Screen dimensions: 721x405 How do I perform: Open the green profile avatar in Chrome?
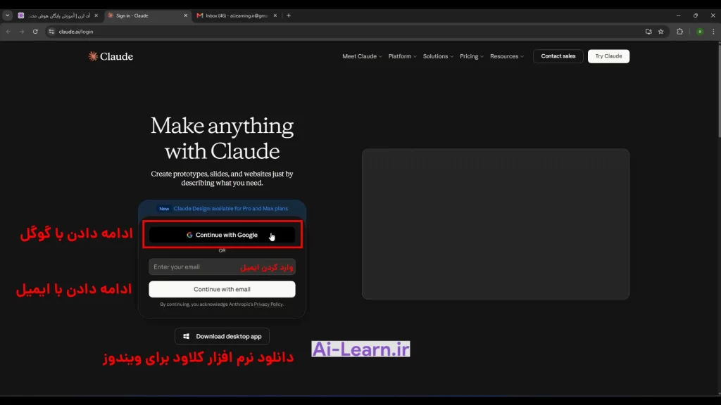click(700, 32)
